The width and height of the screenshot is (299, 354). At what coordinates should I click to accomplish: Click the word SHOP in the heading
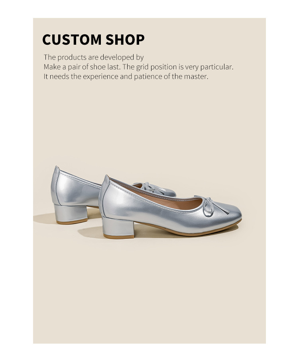(125, 40)
